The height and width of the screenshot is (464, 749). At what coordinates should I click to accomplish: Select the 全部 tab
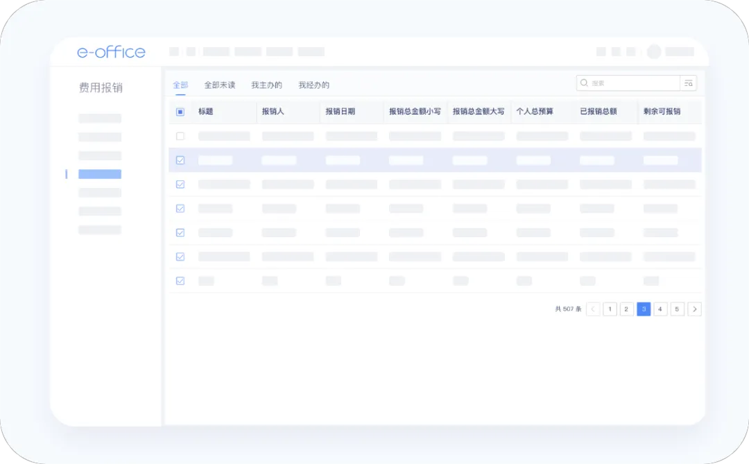pos(180,85)
